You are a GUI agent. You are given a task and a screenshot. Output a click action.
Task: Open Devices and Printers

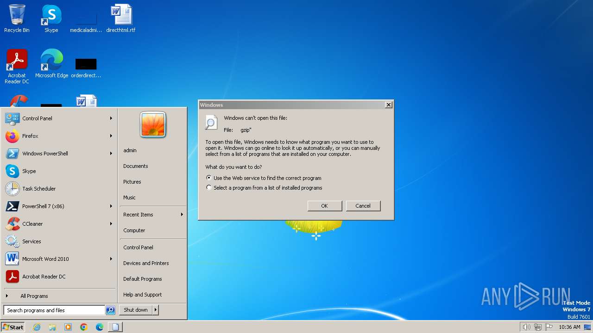tap(146, 263)
